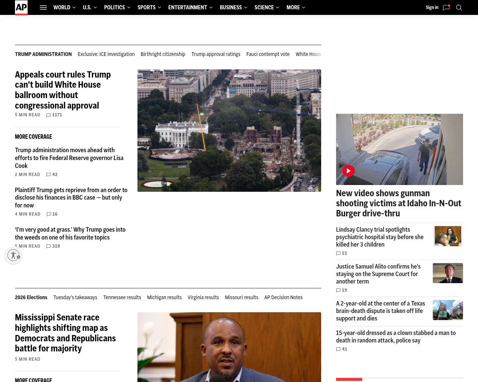
Task: Read Lisa Cook Federal Reserve story
Action: (x=69, y=158)
